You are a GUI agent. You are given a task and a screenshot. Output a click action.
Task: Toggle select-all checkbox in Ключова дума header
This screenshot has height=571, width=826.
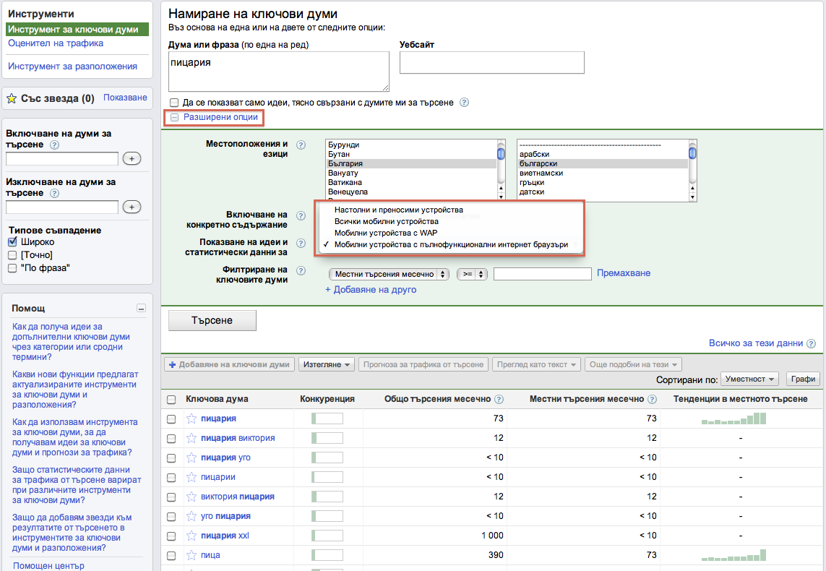pos(171,399)
